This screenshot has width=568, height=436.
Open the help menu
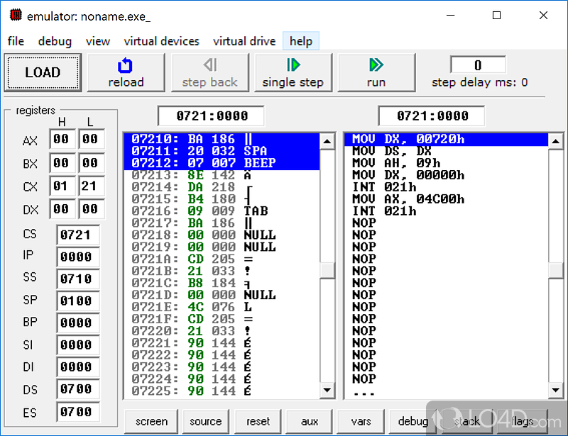(x=300, y=41)
